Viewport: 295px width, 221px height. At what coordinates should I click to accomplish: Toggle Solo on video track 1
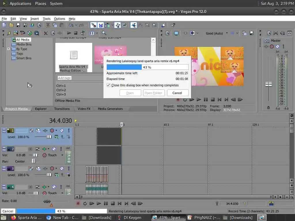click(69, 130)
